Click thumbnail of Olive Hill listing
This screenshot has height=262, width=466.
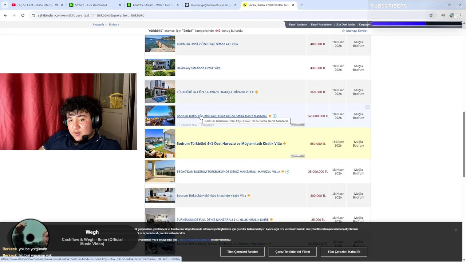(160, 115)
